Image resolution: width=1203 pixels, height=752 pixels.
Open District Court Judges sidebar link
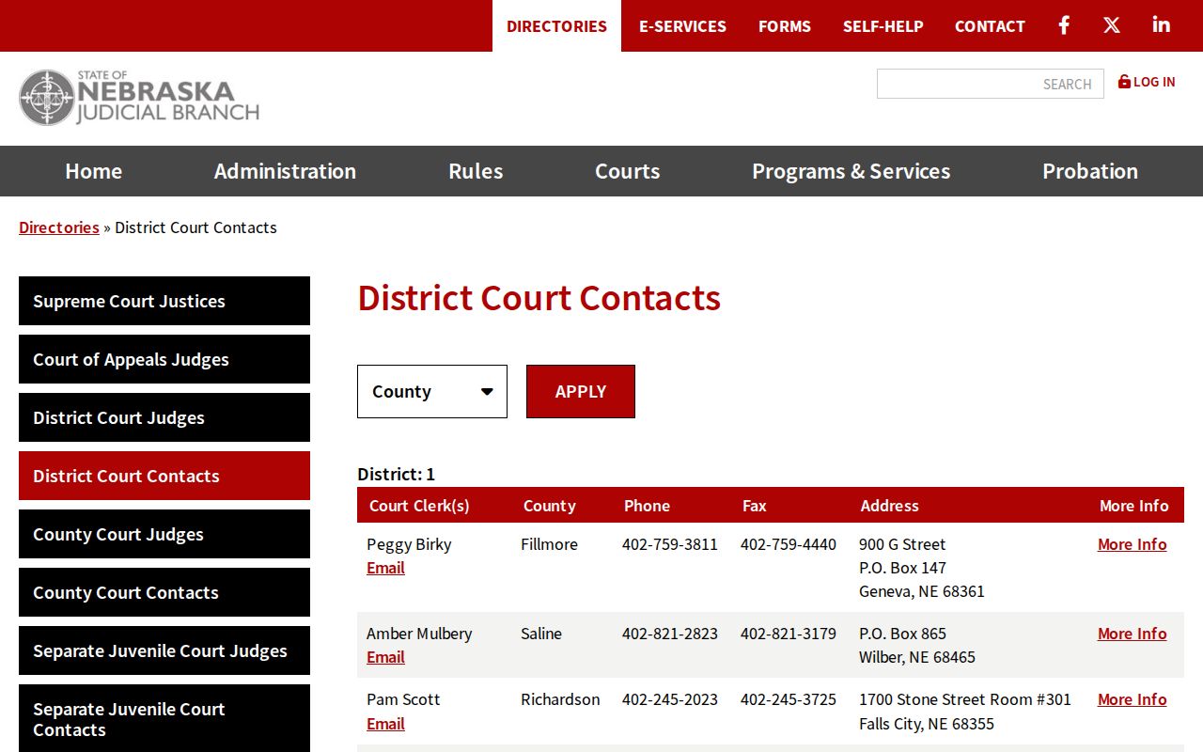pos(164,417)
